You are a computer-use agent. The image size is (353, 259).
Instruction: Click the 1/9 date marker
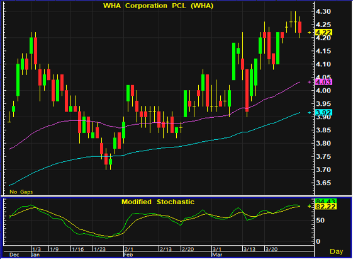click(54, 249)
